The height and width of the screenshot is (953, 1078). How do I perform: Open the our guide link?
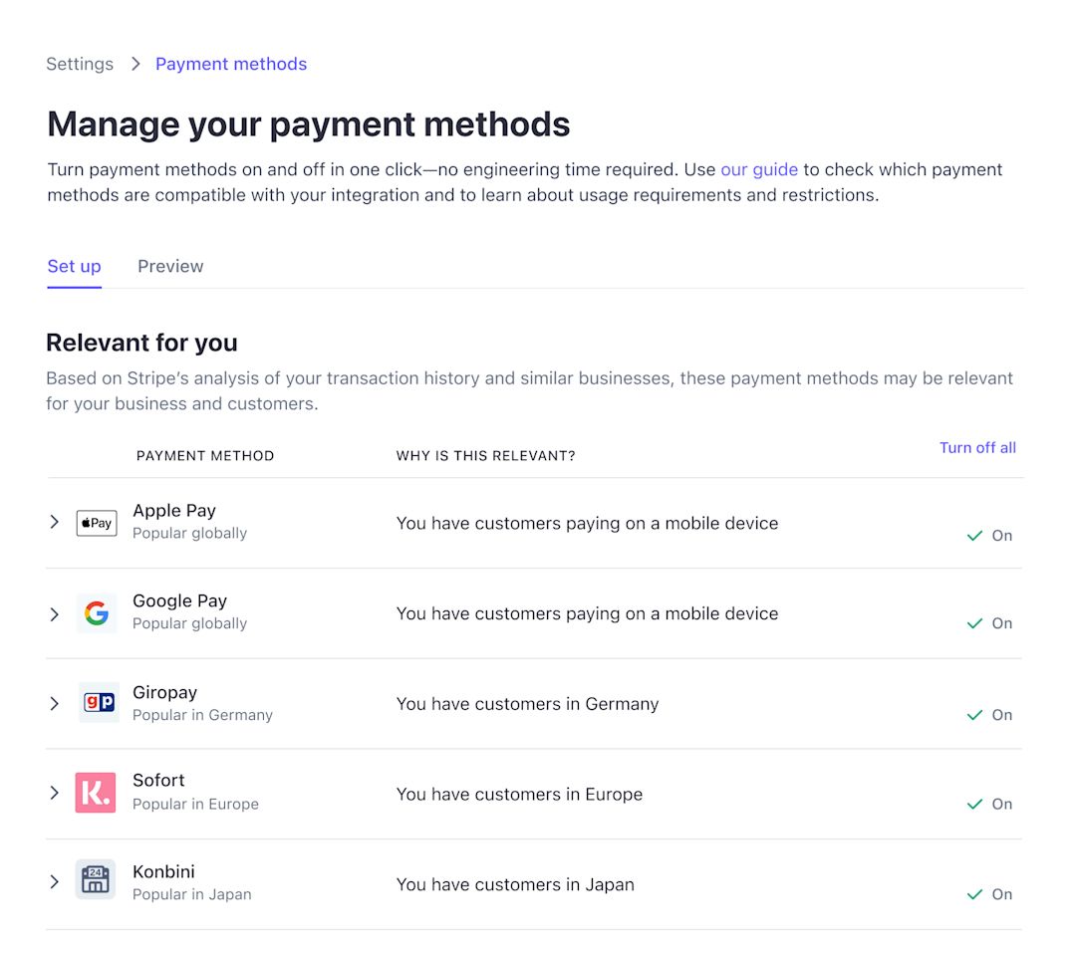759,169
